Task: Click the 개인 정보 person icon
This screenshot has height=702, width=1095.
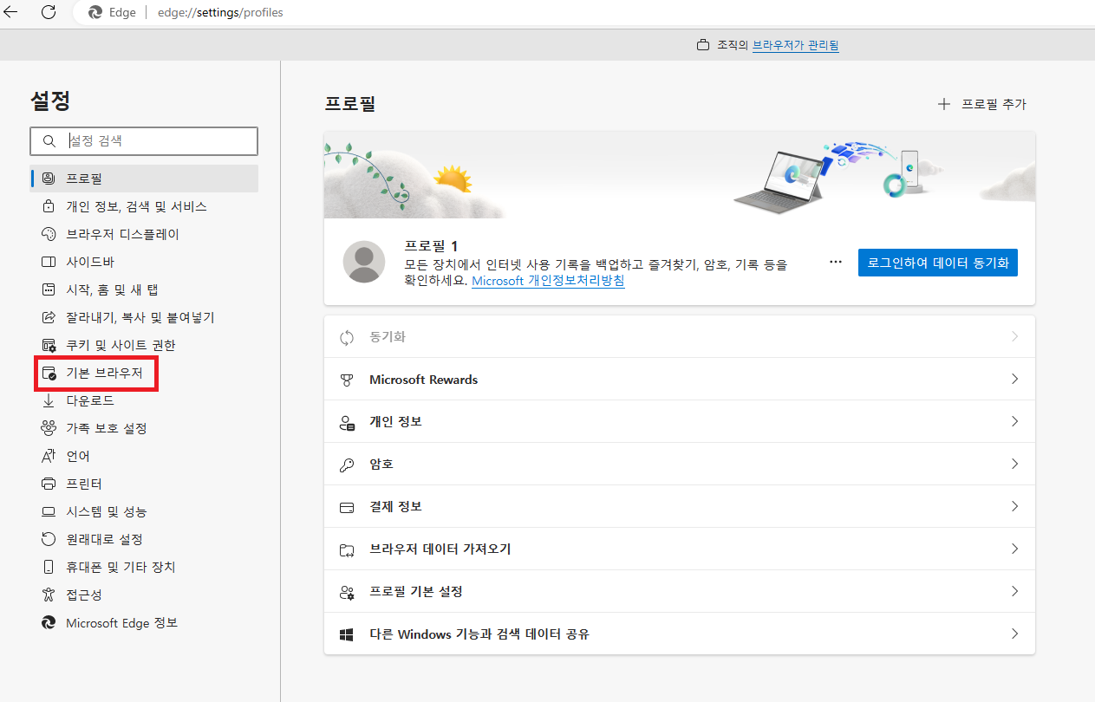Action: click(347, 422)
